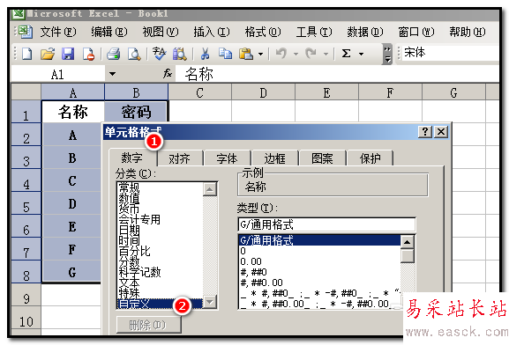The width and height of the screenshot is (509, 345).
Task: Expand the Undo history dropdown arrow
Action: pyautogui.click(x=296, y=54)
